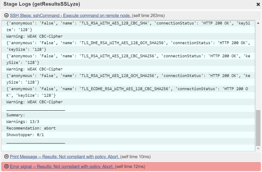Click the 'Showstopper: 0/1' log line
The image size is (262, 172).
pyautogui.click(x=25, y=135)
